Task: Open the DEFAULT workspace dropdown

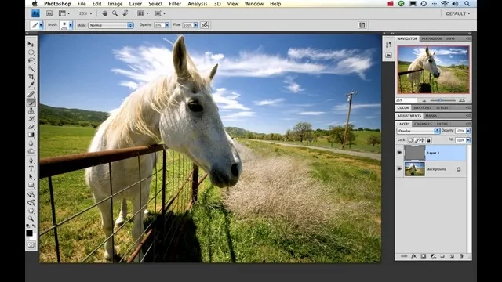Action: click(458, 13)
